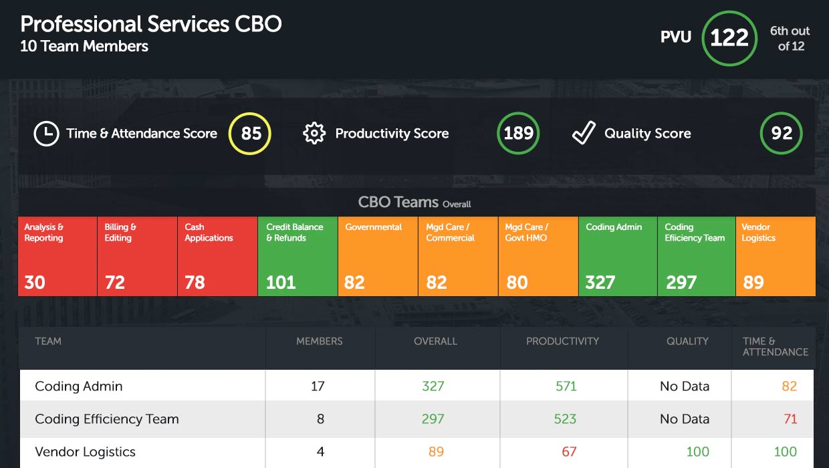Viewport: 829px width, 468px height.
Task: Open the Coding Efficiency Team row
Action: [107, 419]
